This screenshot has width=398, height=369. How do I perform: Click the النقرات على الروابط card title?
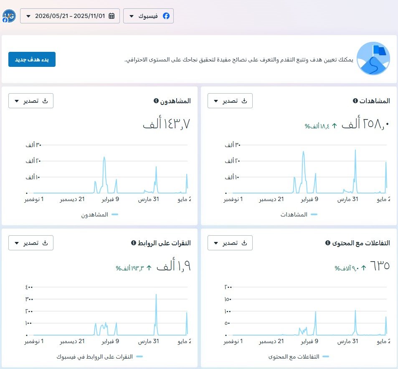click(x=164, y=243)
